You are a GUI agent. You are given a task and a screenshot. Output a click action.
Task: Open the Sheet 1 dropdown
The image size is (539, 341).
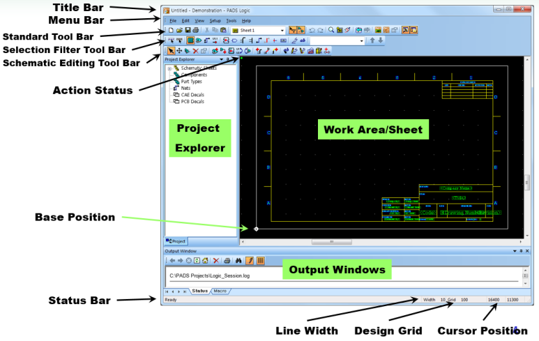click(282, 30)
